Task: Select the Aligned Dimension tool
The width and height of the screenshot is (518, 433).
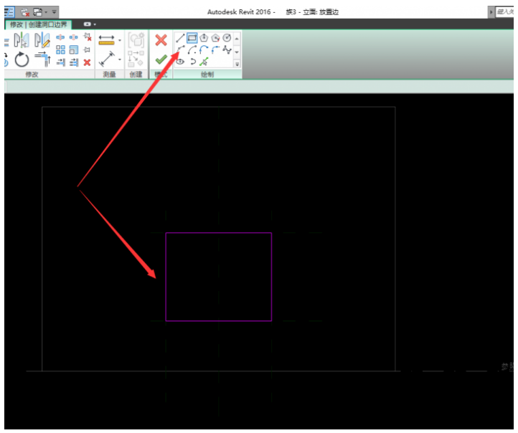Action: coord(107,59)
